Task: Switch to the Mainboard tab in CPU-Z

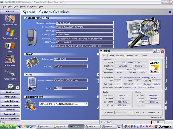Action: 120,56
